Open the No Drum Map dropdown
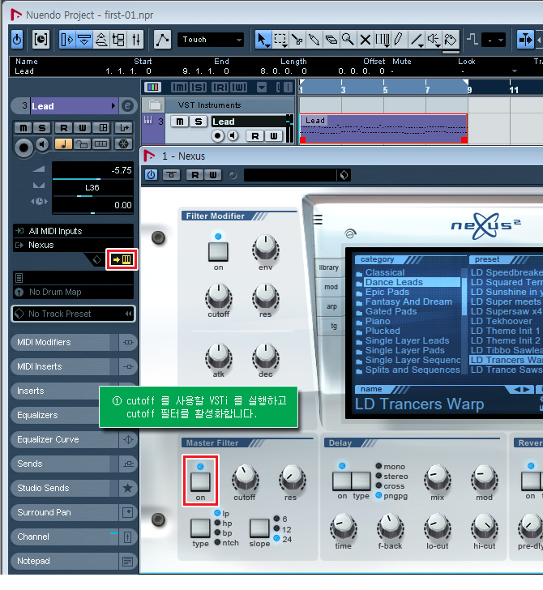 pos(74,292)
